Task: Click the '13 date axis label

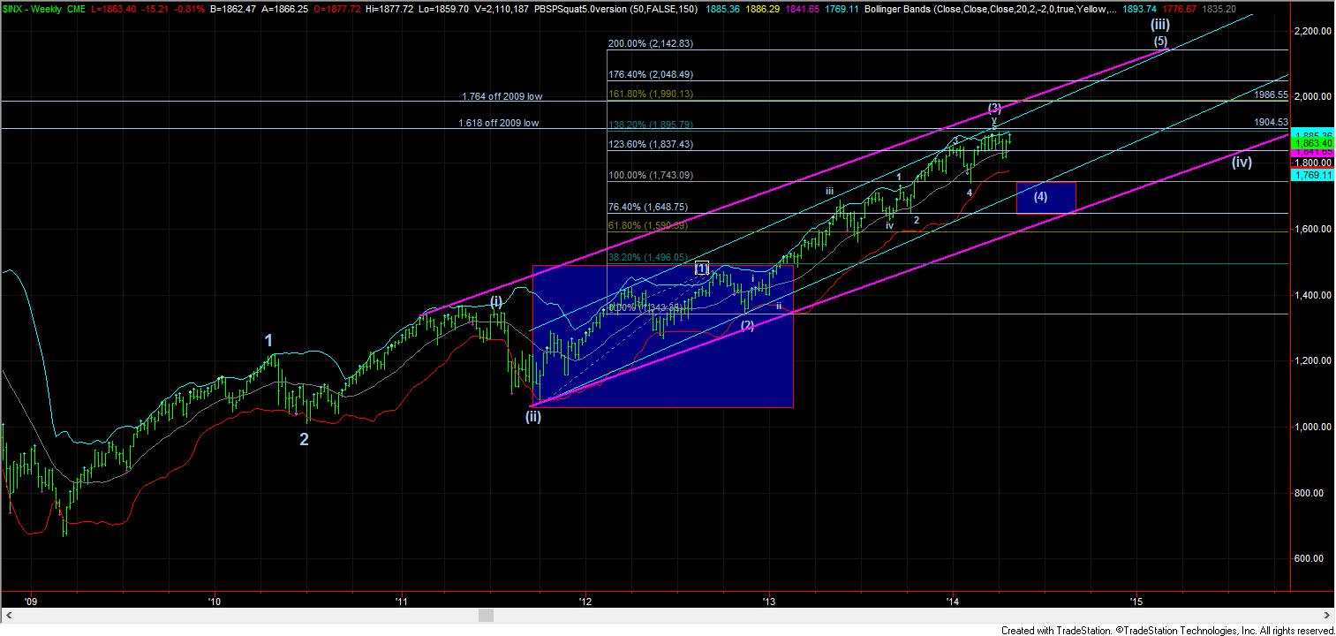Action: pyautogui.click(x=770, y=601)
